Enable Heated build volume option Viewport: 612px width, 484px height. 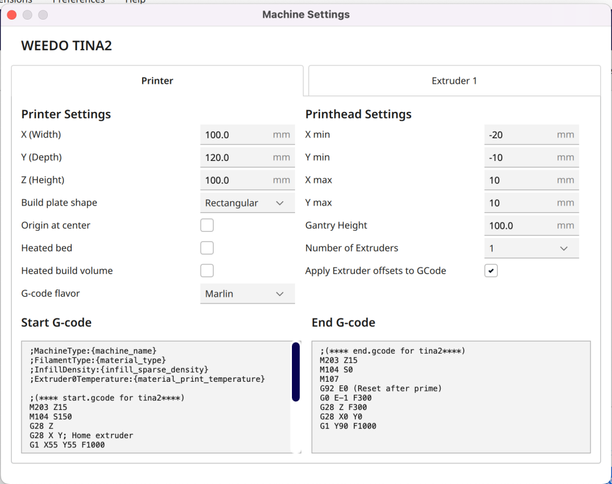point(207,270)
